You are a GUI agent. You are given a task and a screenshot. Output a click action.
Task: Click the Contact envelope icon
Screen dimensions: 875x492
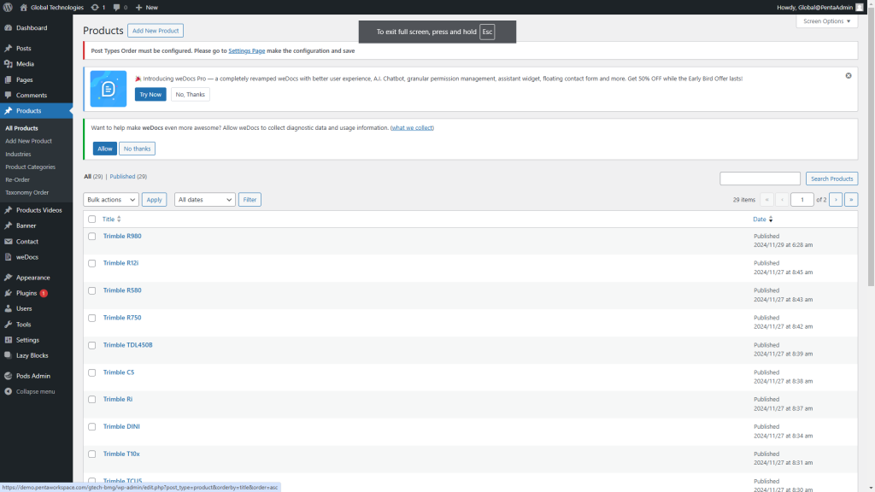[9, 242]
